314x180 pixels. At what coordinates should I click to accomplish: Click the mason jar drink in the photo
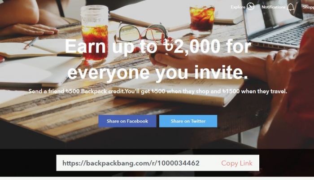(x=94, y=33)
